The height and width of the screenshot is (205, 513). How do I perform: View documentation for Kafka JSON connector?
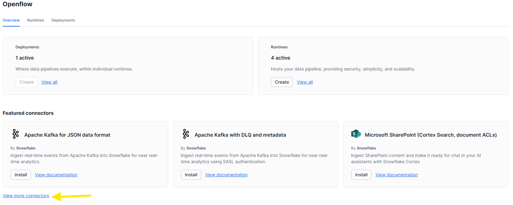[56, 175]
